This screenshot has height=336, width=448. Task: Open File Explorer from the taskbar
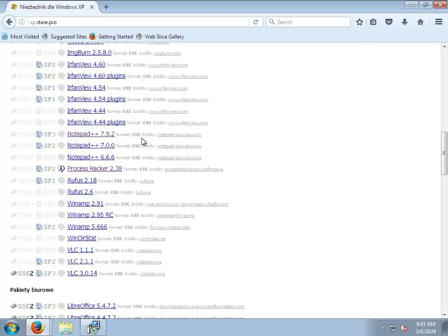[66, 327]
